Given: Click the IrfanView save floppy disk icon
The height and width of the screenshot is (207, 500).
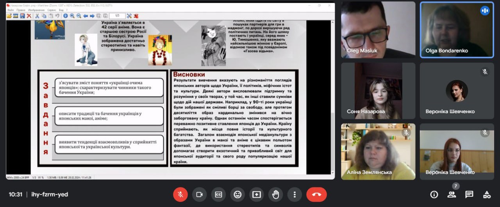Looking at the screenshot, I should (22, 16).
